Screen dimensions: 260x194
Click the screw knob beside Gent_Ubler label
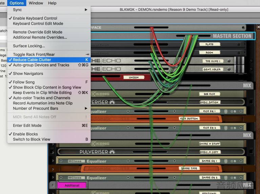(x=229, y=69)
